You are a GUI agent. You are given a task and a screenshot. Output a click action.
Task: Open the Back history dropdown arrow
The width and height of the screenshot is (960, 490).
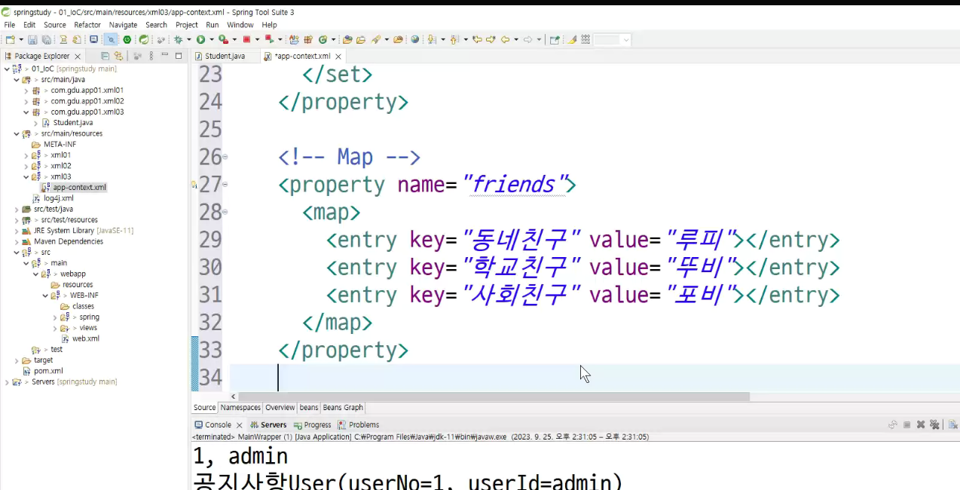click(516, 39)
